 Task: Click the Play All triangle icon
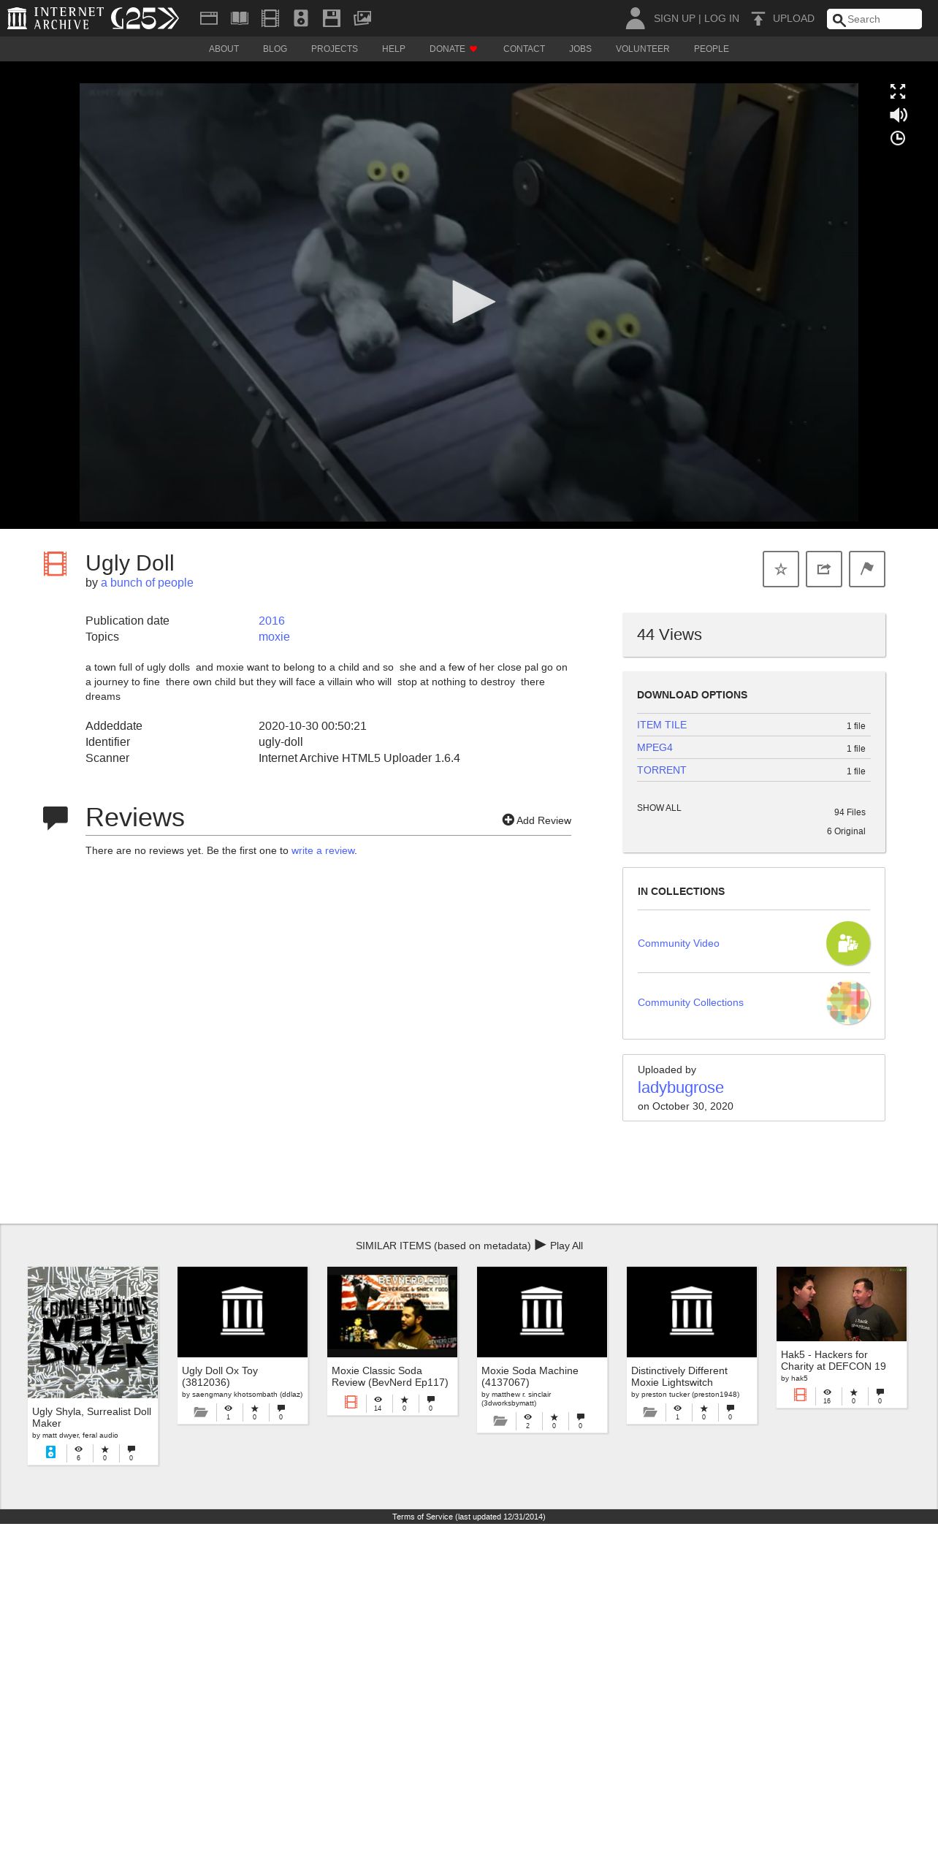click(x=541, y=1245)
